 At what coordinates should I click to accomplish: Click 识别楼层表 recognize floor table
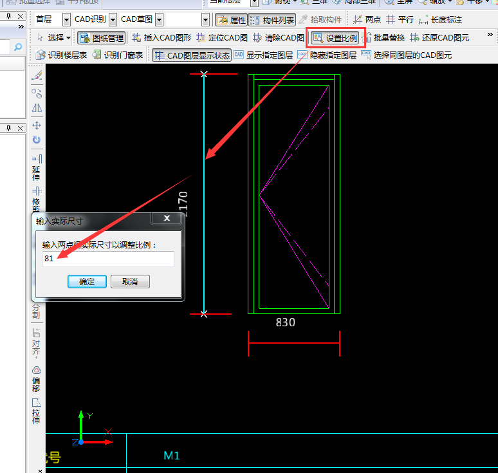(61, 55)
